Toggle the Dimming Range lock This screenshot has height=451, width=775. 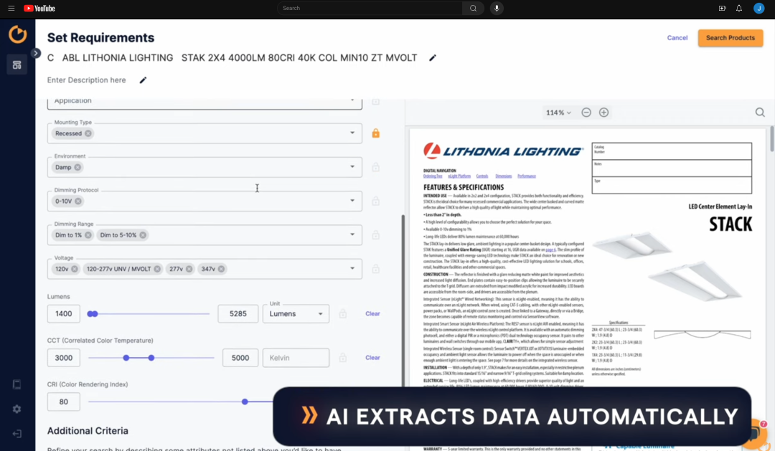[x=375, y=235]
